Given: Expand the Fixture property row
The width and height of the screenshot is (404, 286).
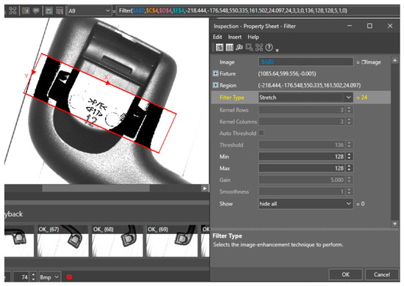Looking at the screenshot, I should (216, 73).
